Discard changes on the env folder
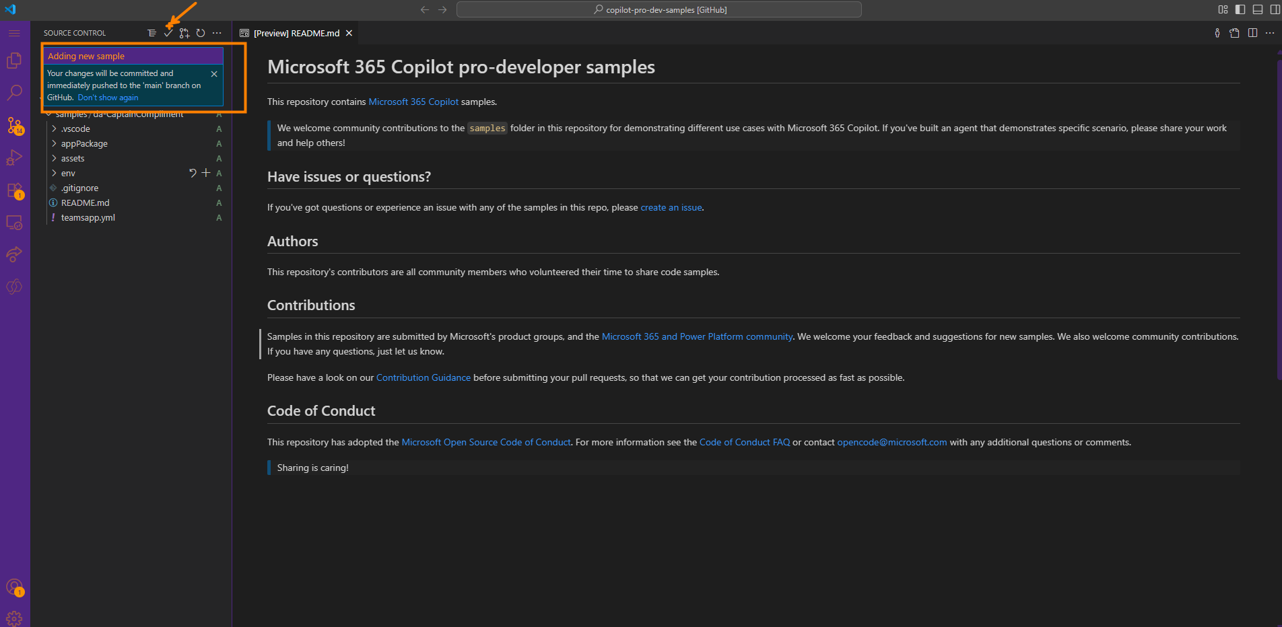 [193, 173]
